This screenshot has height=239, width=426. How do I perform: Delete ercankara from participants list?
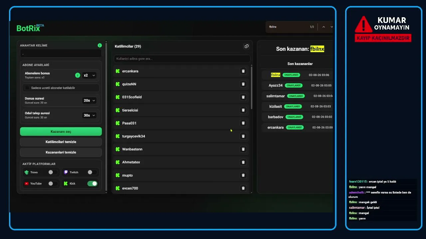click(243, 71)
